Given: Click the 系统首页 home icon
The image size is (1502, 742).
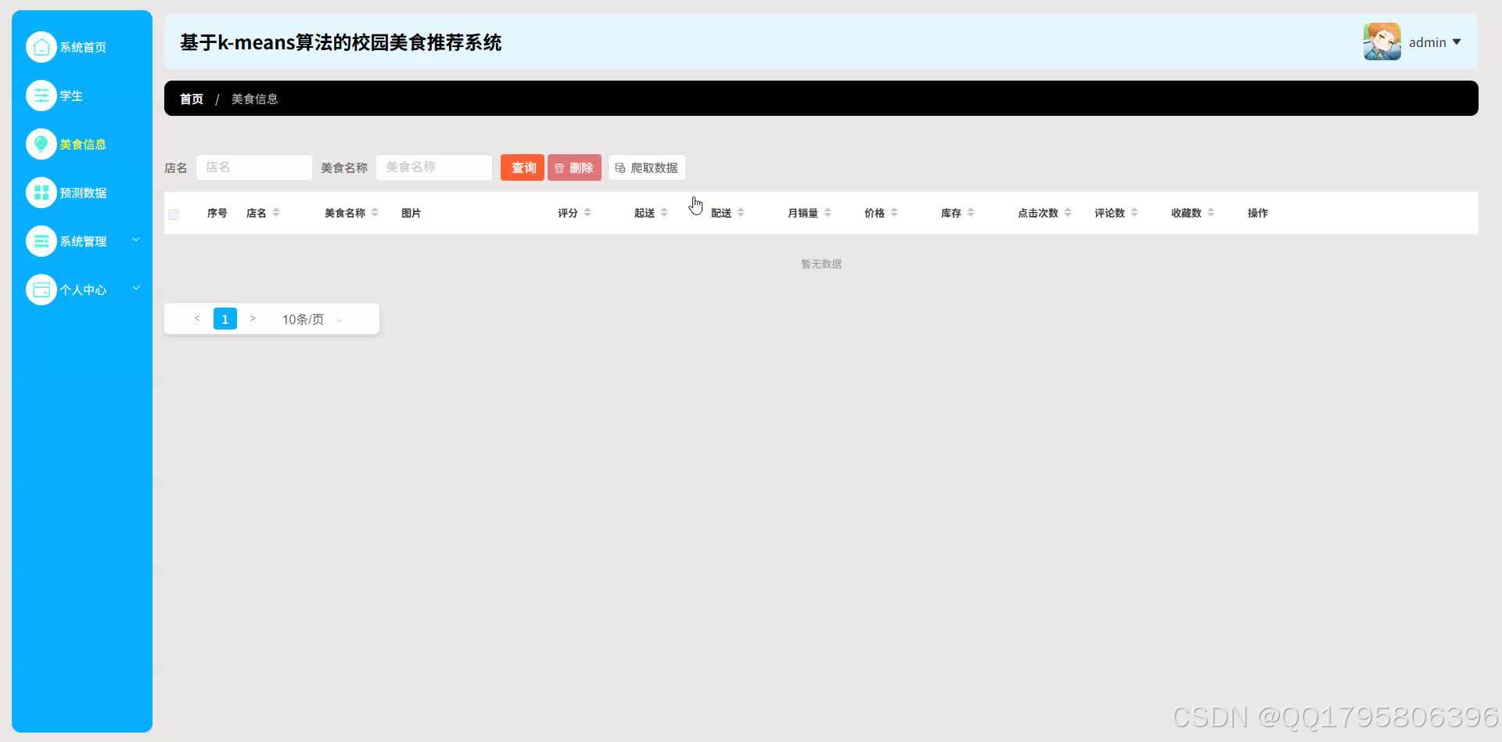Looking at the screenshot, I should click(41, 47).
